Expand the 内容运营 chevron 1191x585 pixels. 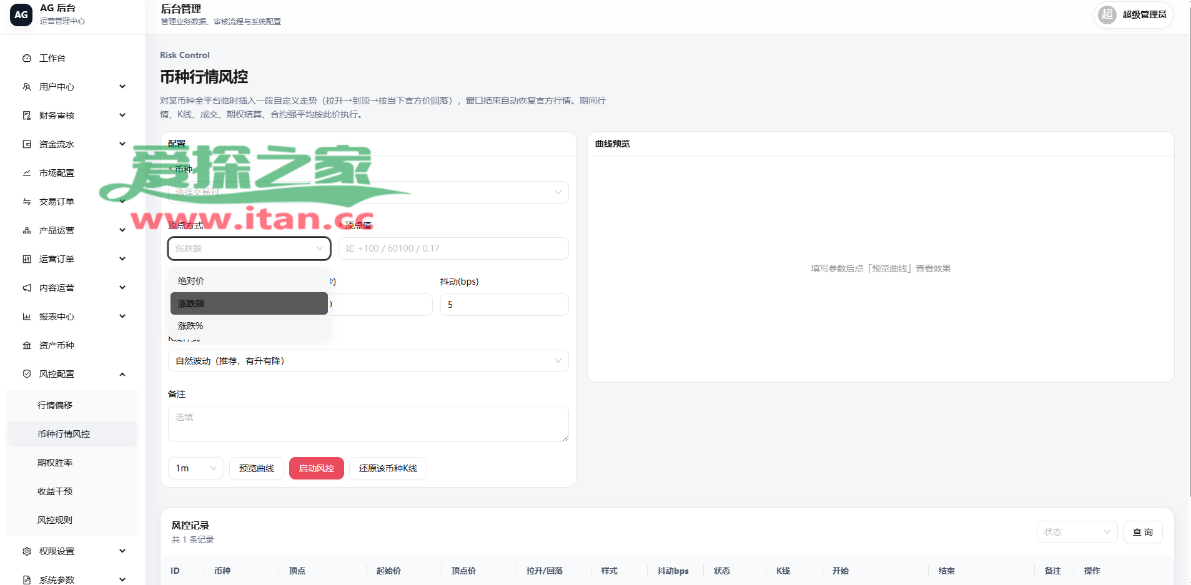[x=122, y=288]
